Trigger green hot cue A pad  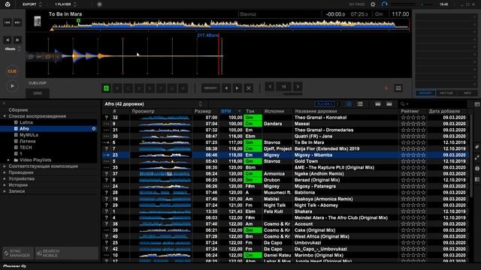pos(106,88)
